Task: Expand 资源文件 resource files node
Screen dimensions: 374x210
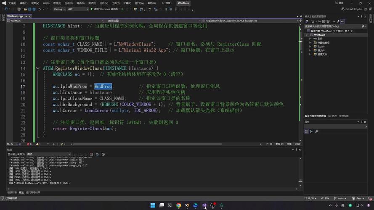Action: (x=310, y=54)
